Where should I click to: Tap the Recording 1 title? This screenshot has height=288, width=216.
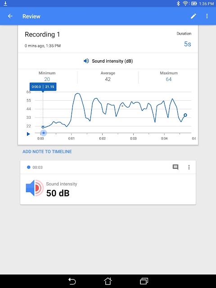tap(42, 35)
